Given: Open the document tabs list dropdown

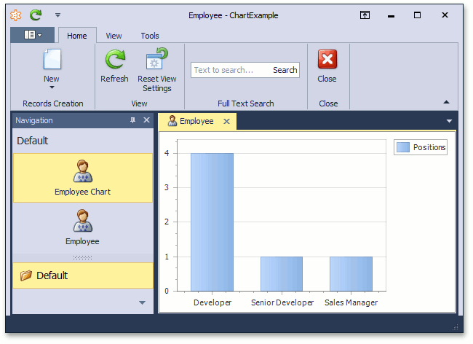Looking at the screenshot, I should 449,121.
